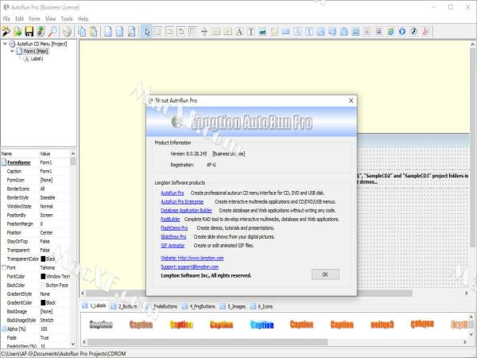The width and height of the screenshot is (477, 358).
Task: Open the Edit menu
Action: point(19,19)
